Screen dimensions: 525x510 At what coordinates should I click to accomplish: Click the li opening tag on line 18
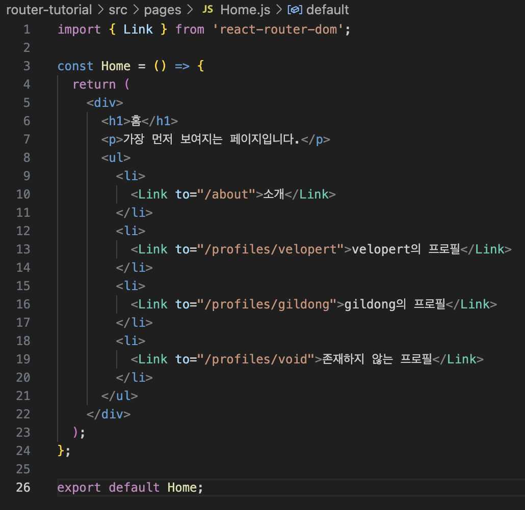(x=130, y=341)
